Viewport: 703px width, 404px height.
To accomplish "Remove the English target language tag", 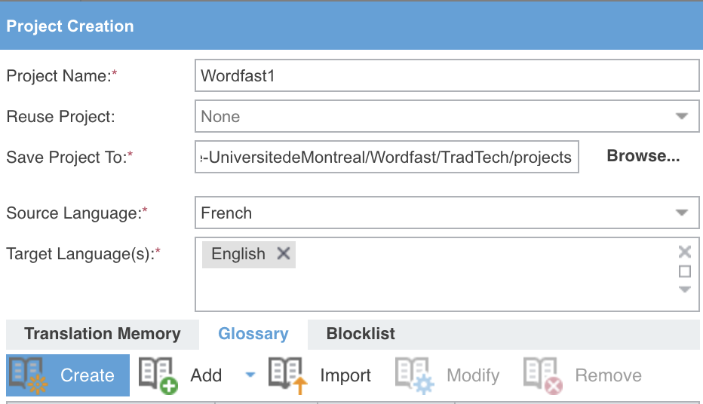I will pos(284,253).
